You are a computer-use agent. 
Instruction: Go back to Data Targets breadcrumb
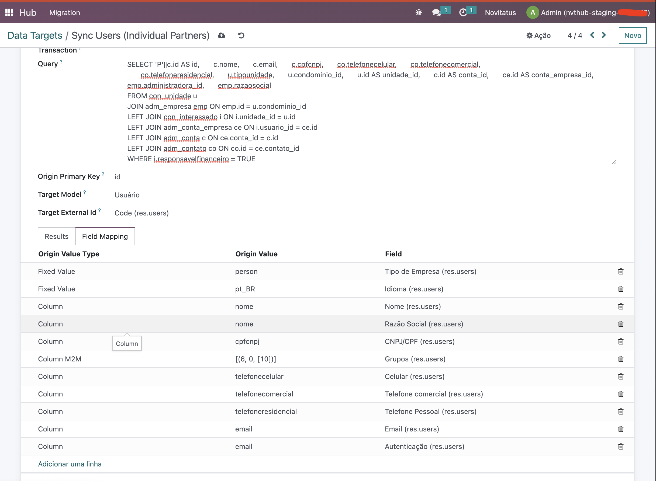point(35,35)
